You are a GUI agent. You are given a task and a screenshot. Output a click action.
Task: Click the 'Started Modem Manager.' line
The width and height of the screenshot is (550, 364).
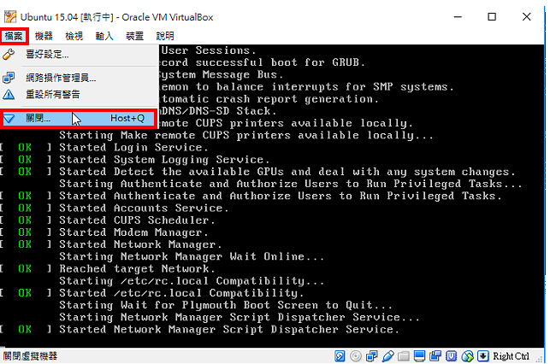[x=133, y=232]
